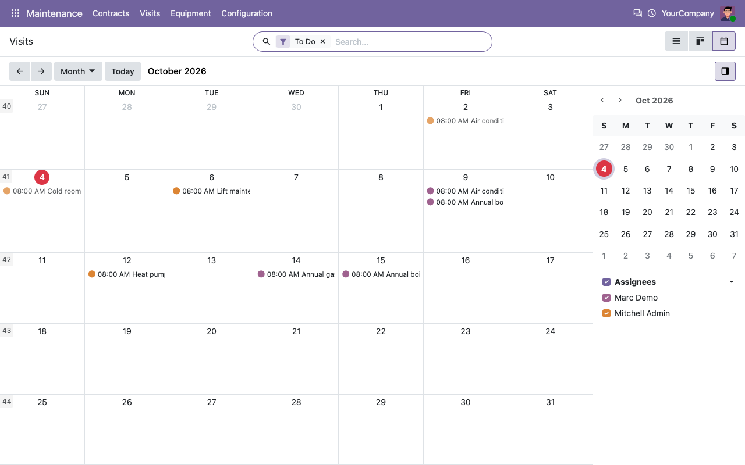Open the Air conditioning visit on October 2
Viewport: 745px width, 465px height.
coord(466,121)
